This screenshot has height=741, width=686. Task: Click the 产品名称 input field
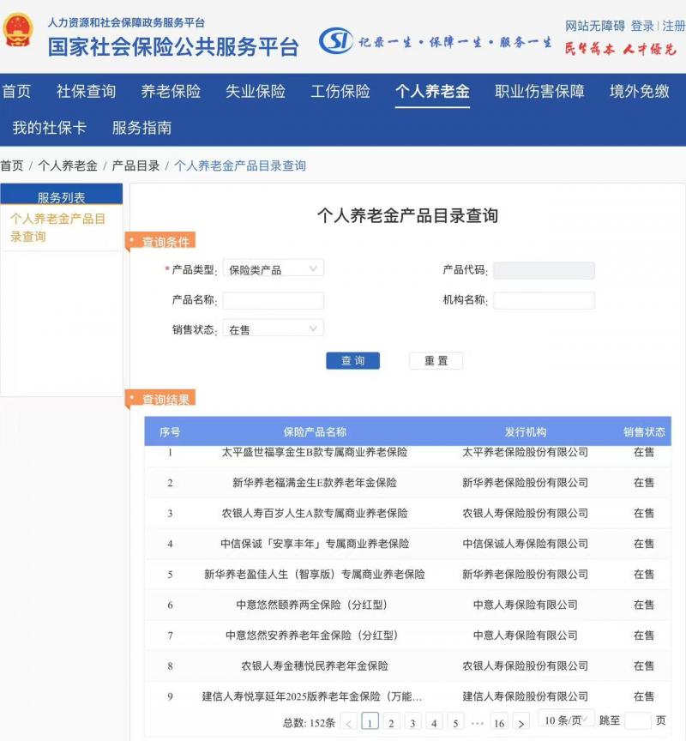273,300
